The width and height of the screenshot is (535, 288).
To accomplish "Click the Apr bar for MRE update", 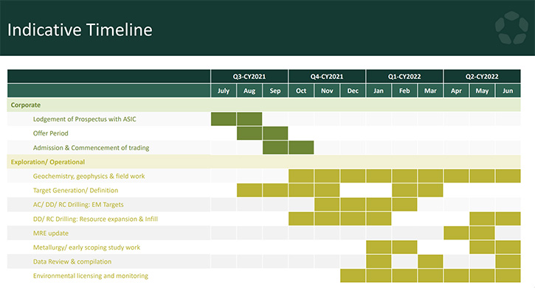I will pyautogui.click(x=456, y=233).
